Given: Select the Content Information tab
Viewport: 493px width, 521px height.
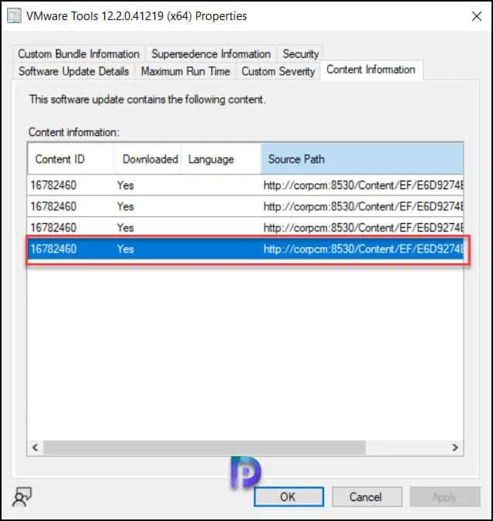Looking at the screenshot, I should pyautogui.click(x=371, y=69).
